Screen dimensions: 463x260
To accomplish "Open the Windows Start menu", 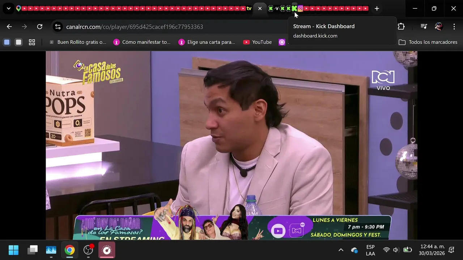I will [14, 250].
